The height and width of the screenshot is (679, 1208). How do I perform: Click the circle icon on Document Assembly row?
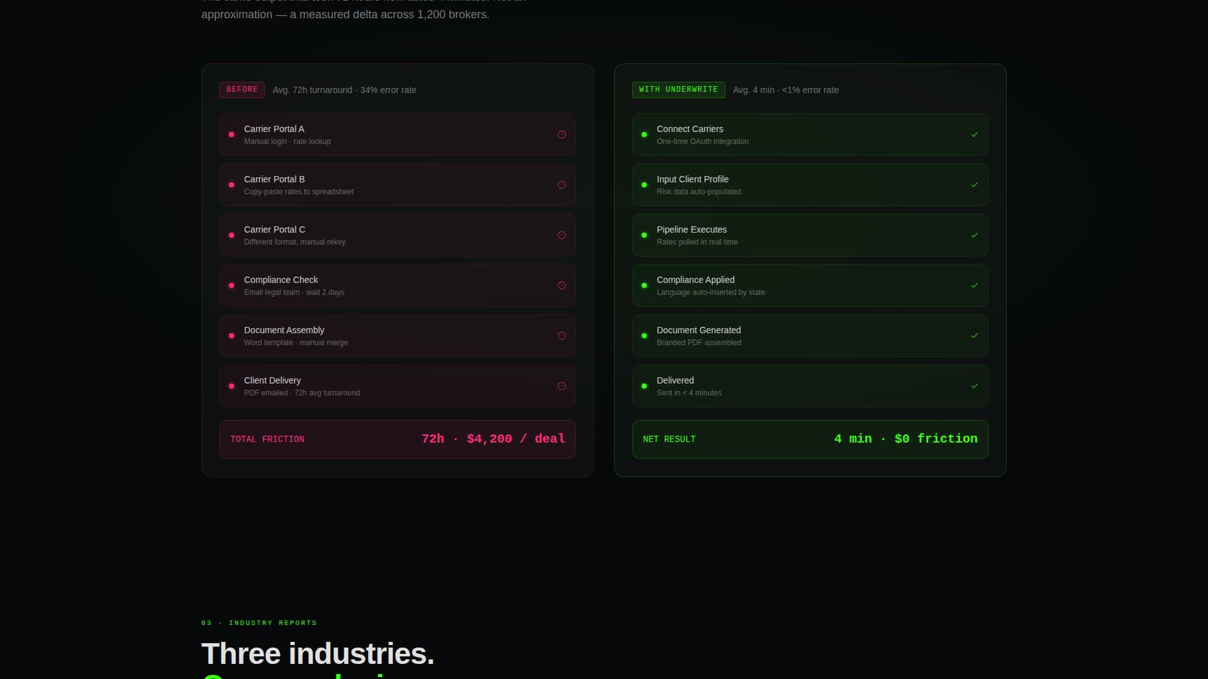pyautogui.click(x=562, y=336)
